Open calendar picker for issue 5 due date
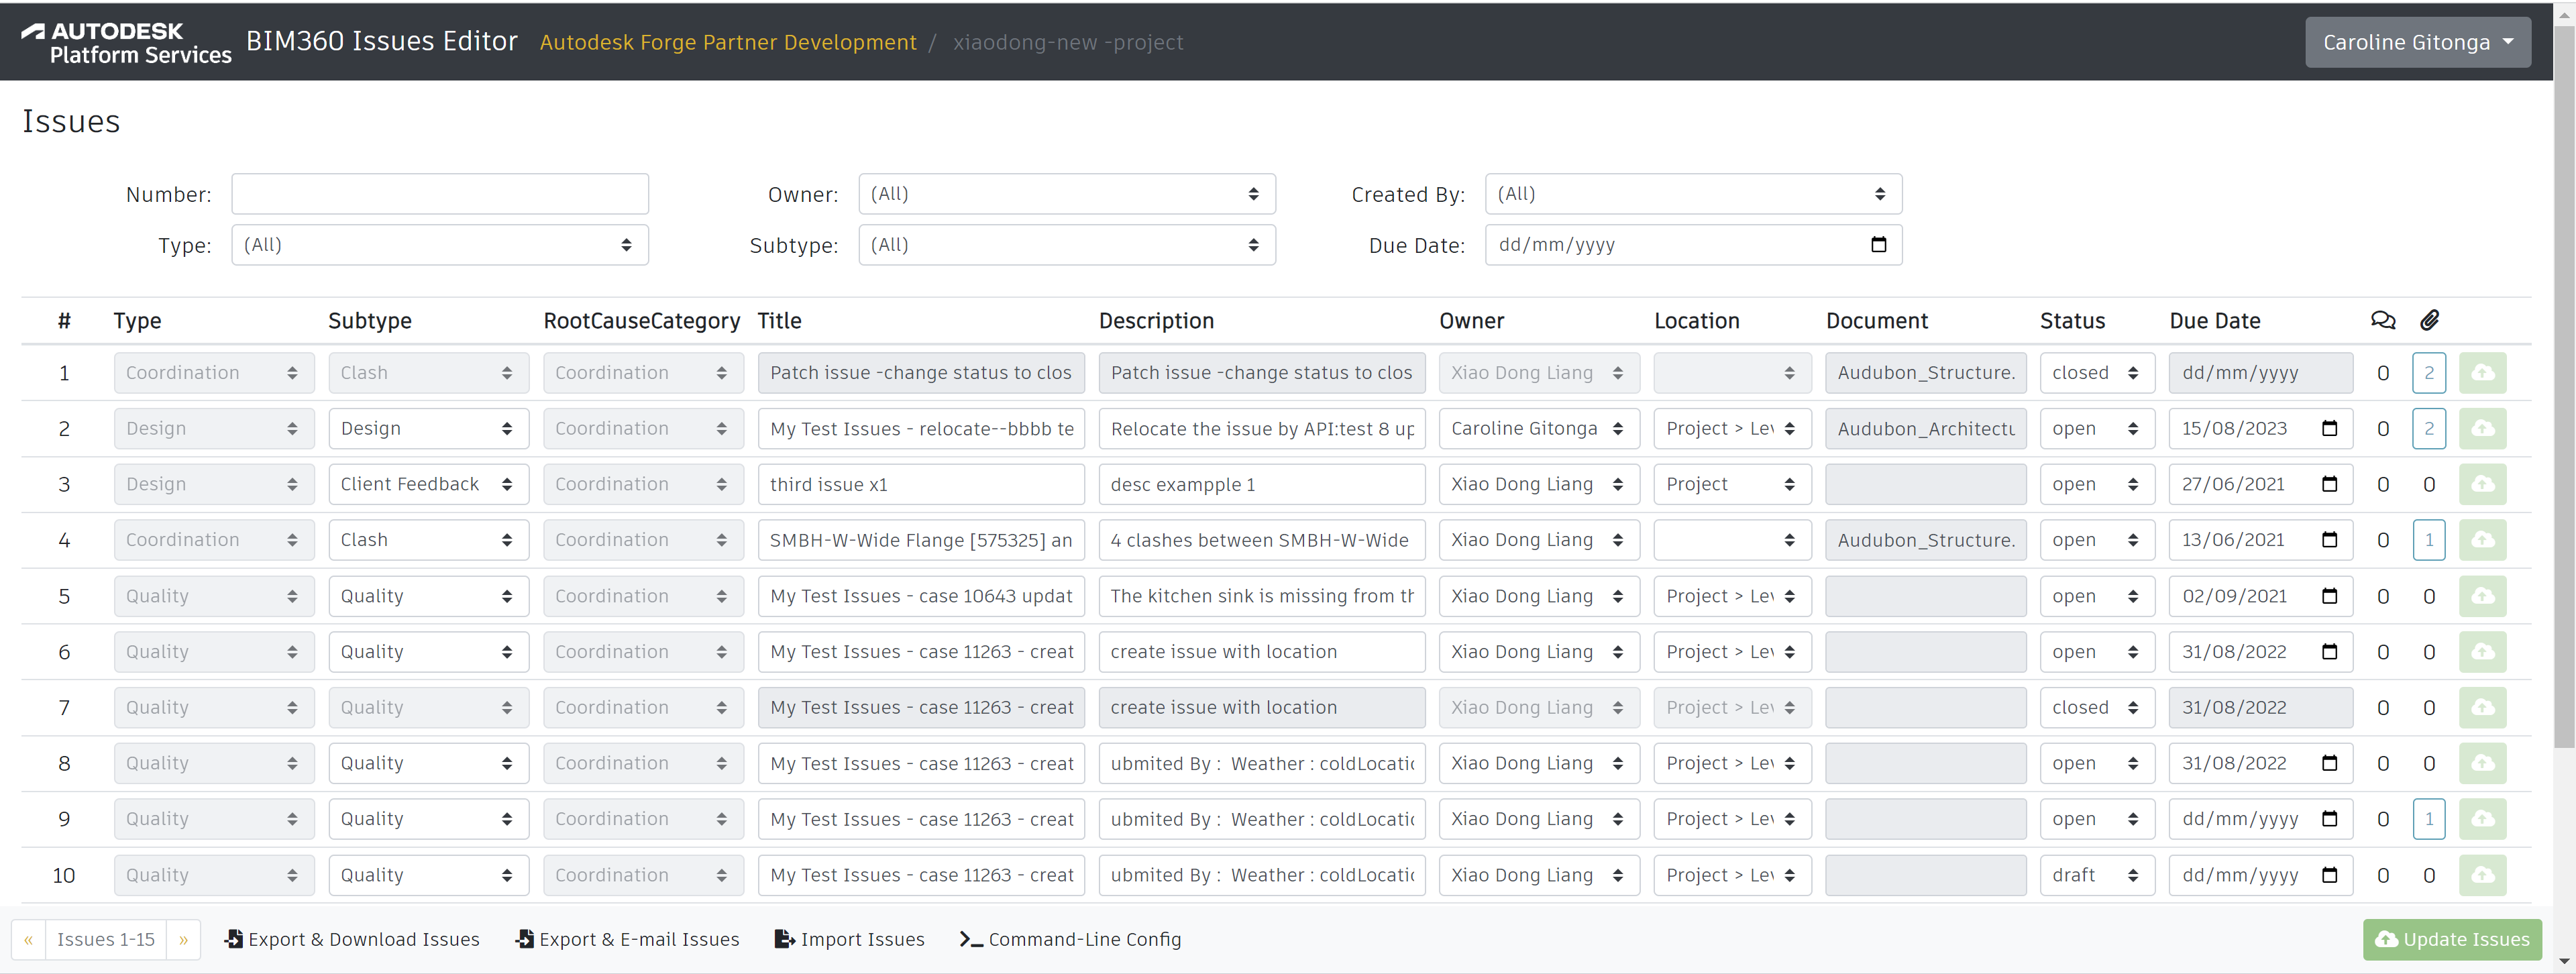The image size is (2576, 974). (x=2329, y=596)
